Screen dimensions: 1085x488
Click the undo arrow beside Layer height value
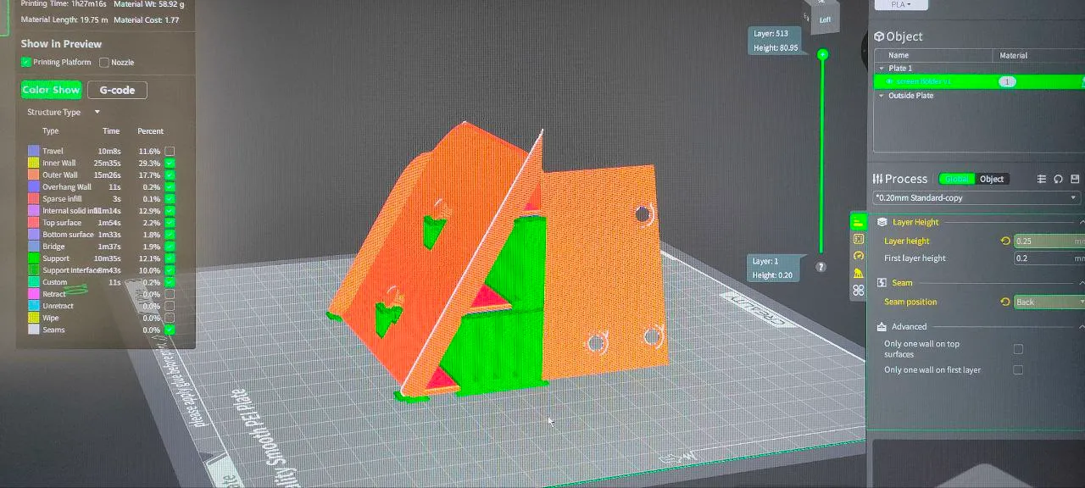click(x=1005, y=241)
